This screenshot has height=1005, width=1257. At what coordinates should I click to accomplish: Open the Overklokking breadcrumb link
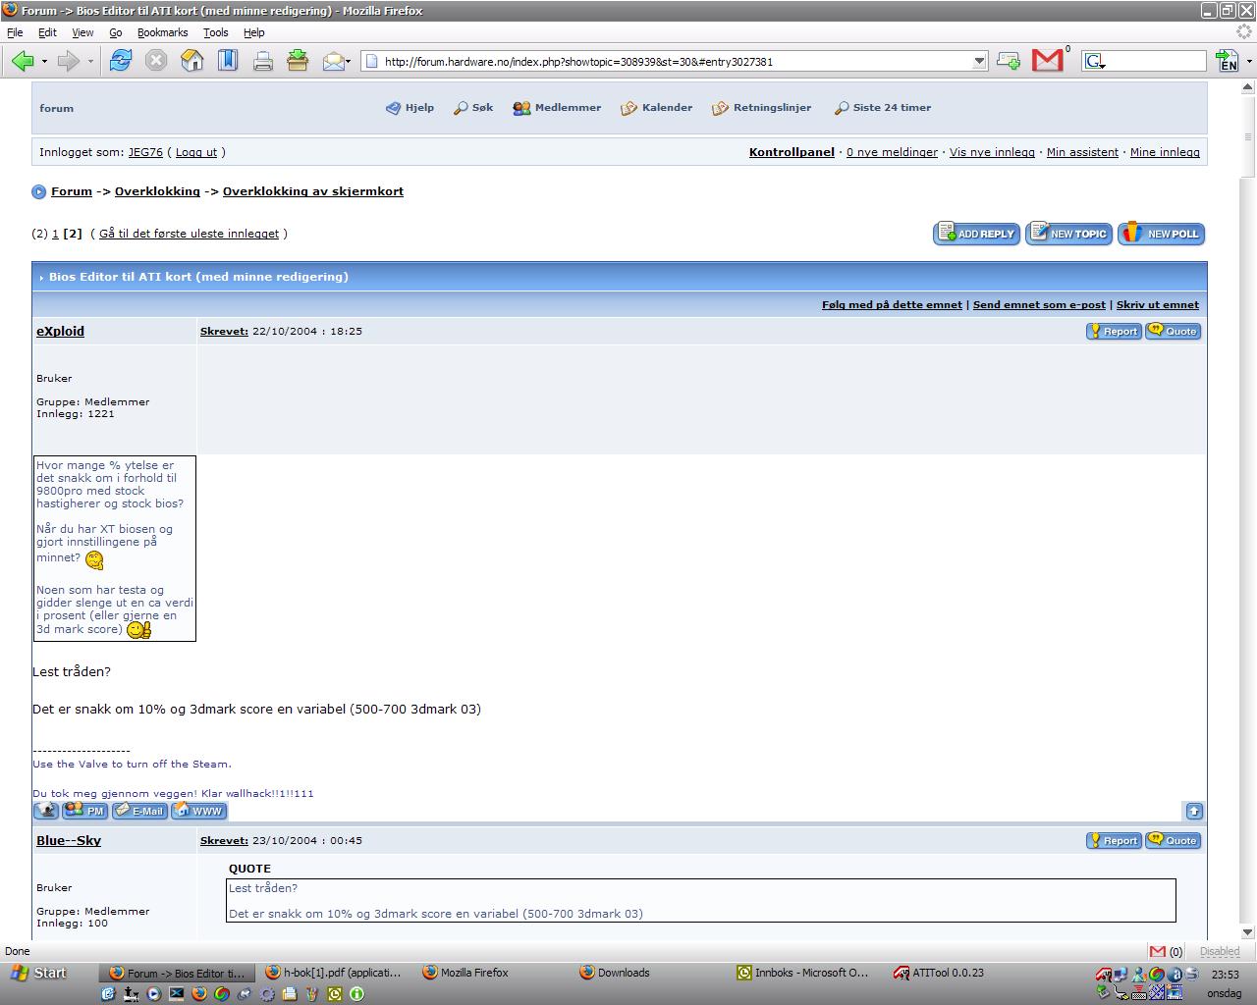point(157,191)
